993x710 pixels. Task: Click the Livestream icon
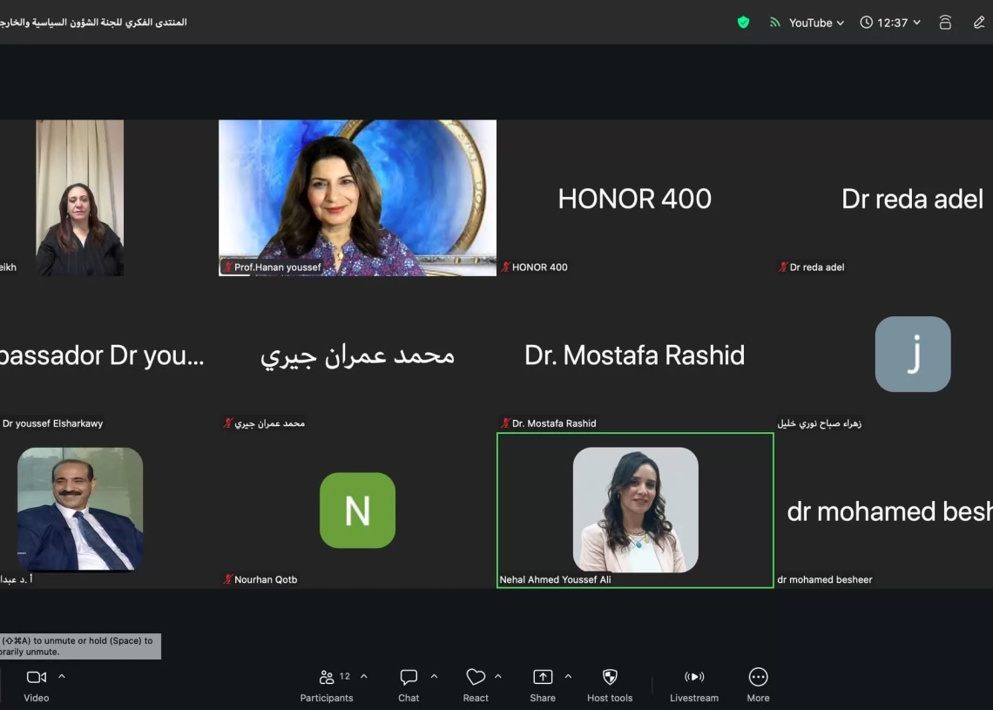pos(694,677)
